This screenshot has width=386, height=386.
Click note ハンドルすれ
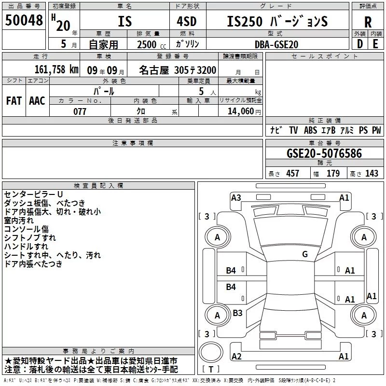[26, 246]
